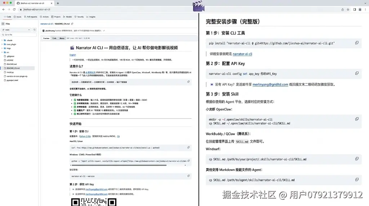Open the install.py file

[x=10, y=72]
